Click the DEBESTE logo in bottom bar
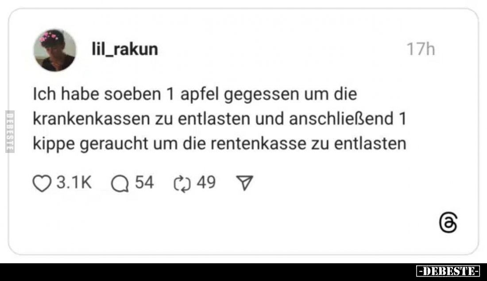 448,270
